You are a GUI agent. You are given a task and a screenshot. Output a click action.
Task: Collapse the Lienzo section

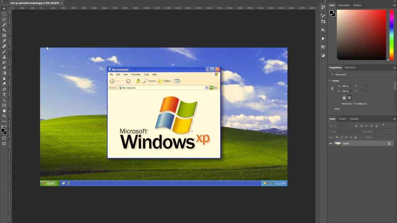330,81
